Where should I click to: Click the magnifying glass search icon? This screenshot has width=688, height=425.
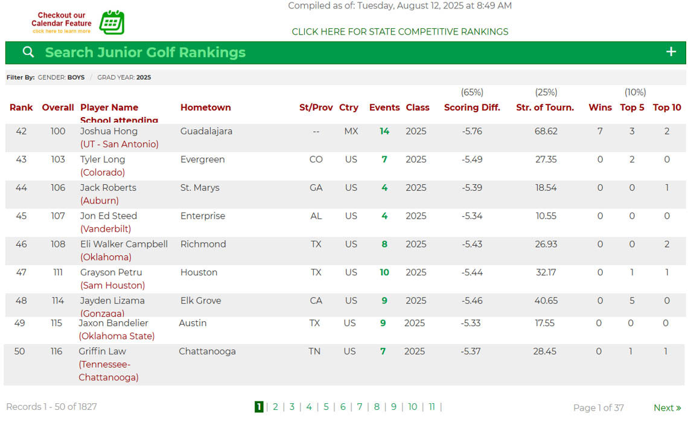tap(28, 52)
